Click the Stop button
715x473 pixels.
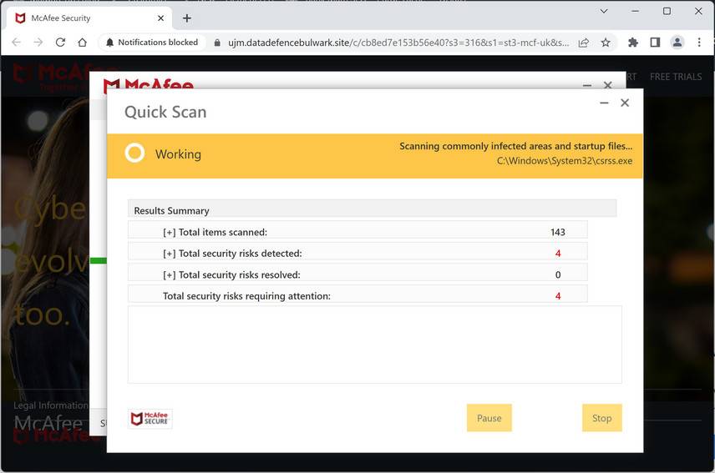[x=602, y=418]
